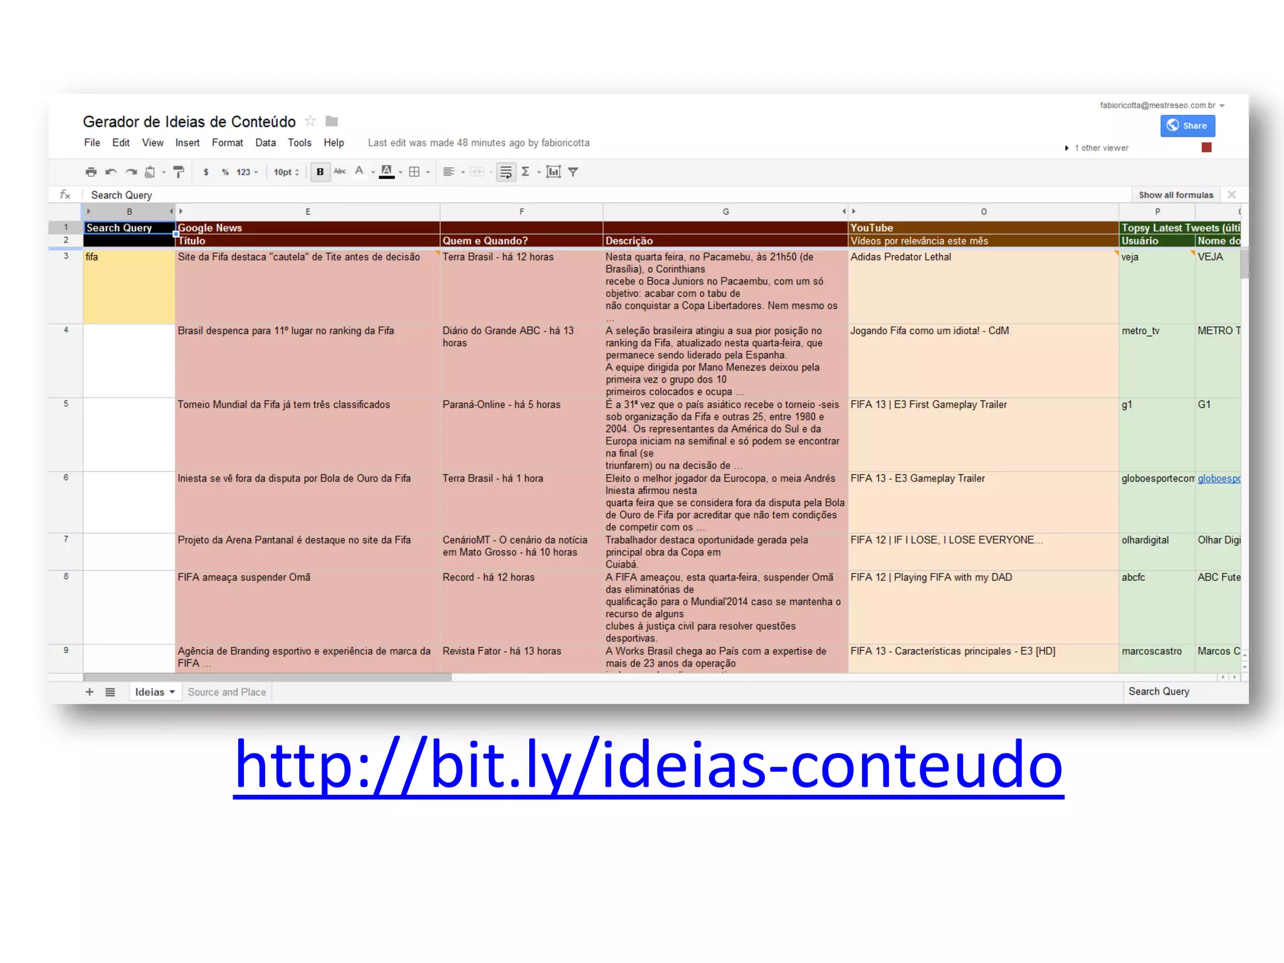Expand hidden columns after column G
Viewport: 1284px width, 963px height.
tap(844, 212)
